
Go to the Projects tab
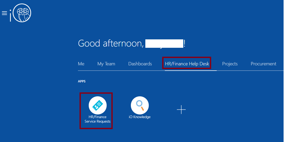[230, 64]
